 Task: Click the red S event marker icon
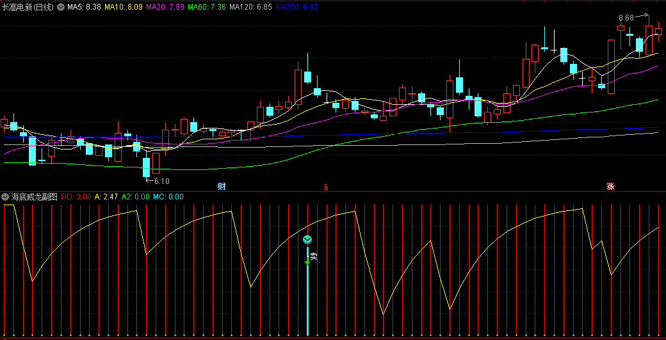325,187
